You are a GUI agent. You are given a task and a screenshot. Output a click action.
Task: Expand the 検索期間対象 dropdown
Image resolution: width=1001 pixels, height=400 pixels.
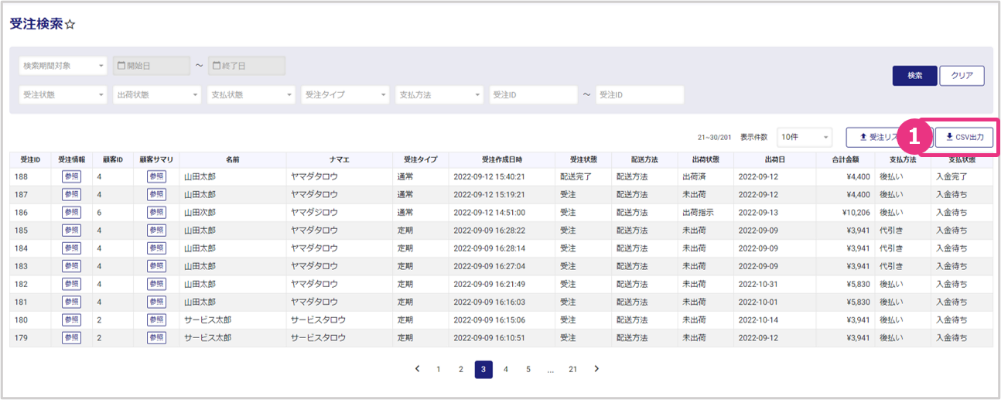(63, 66)
